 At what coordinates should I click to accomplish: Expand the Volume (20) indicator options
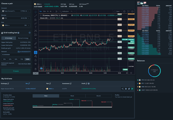tap(48, 18)
